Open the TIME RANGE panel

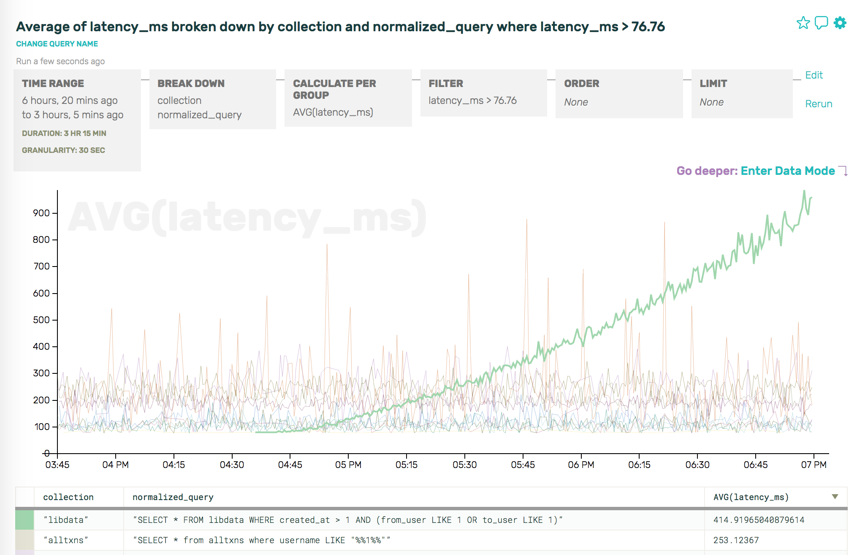[77, 120]
